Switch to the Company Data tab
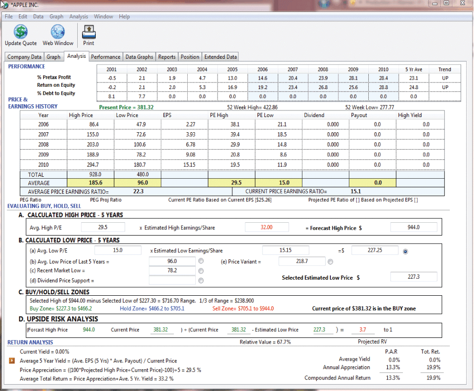The height and width of the screenshot is (391, 474). pyautogui.click(x=25, y=57)
